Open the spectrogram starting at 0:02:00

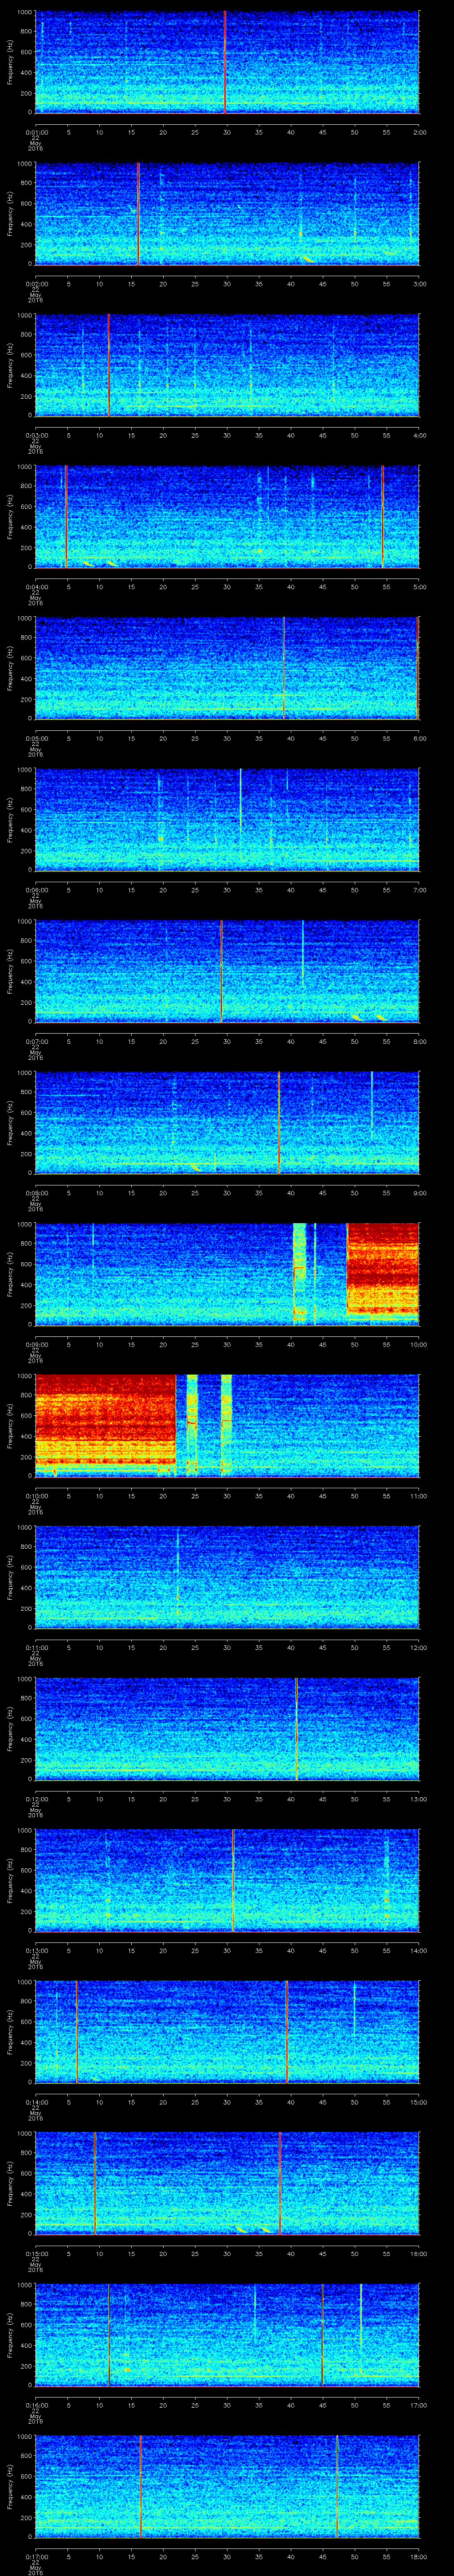tap(227, 214)
